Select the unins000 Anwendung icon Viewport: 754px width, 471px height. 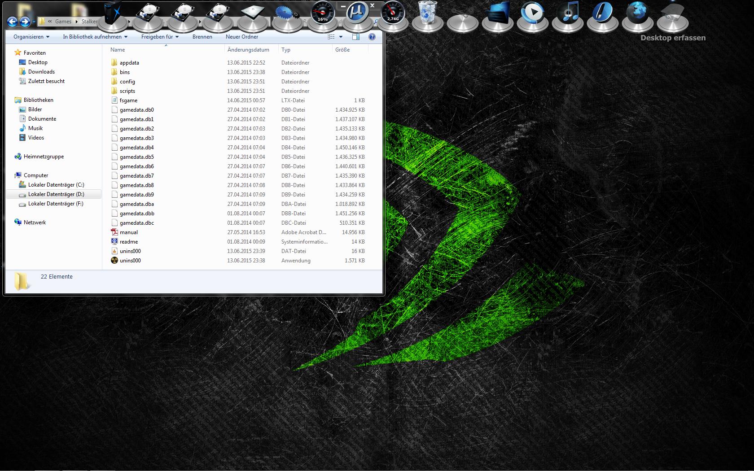click(x=114, y=261)
